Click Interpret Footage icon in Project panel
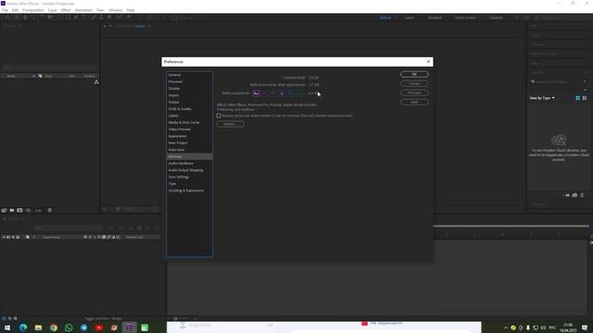The height and width of the screenshot is (333, 593). pos(4,210)
